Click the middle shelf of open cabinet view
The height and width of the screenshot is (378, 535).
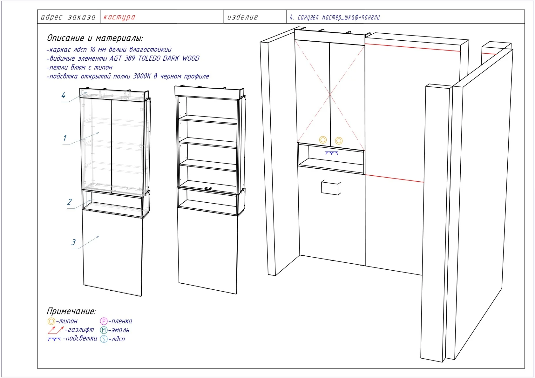pyautogui.click(x=208, y=143)
